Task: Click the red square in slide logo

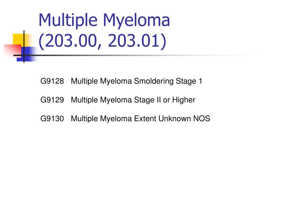Action: click(x=13, y=51)
